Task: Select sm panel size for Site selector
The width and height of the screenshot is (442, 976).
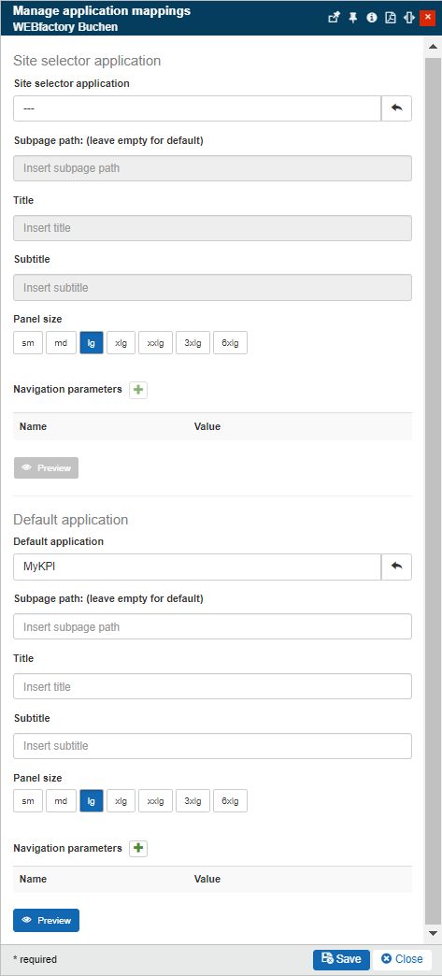Action: 28,343
